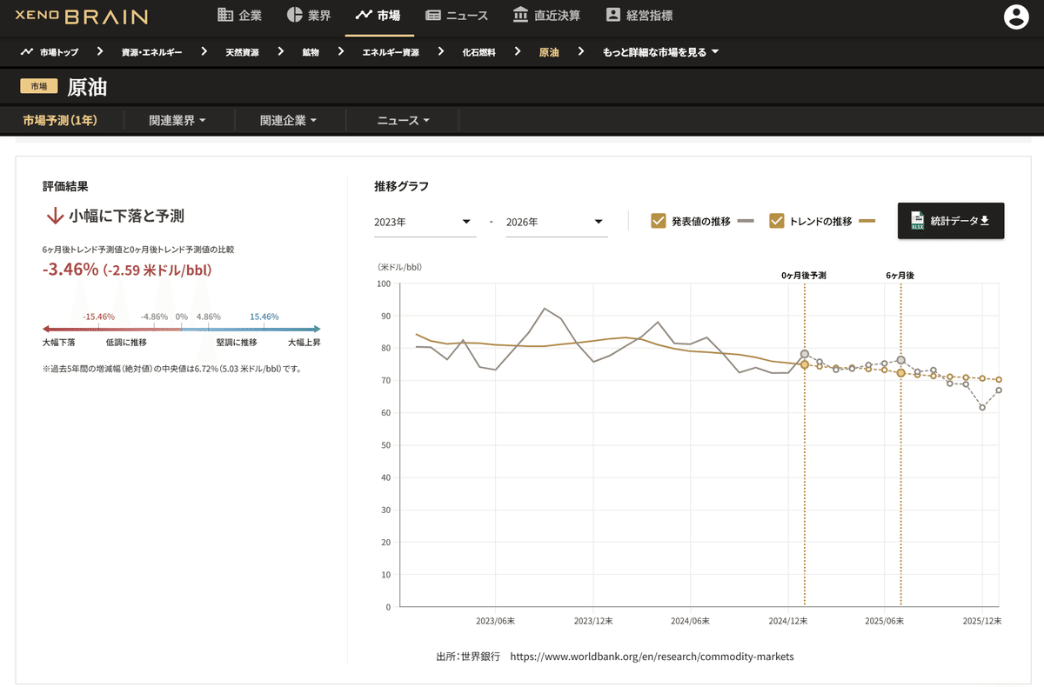Screen dimensions: 1044x687
Task: Select the 市場予測(1年) tab
Action: click(60, 121)
